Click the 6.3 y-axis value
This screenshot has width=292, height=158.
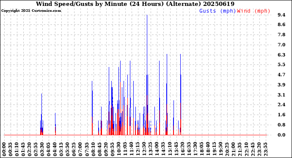281,55
